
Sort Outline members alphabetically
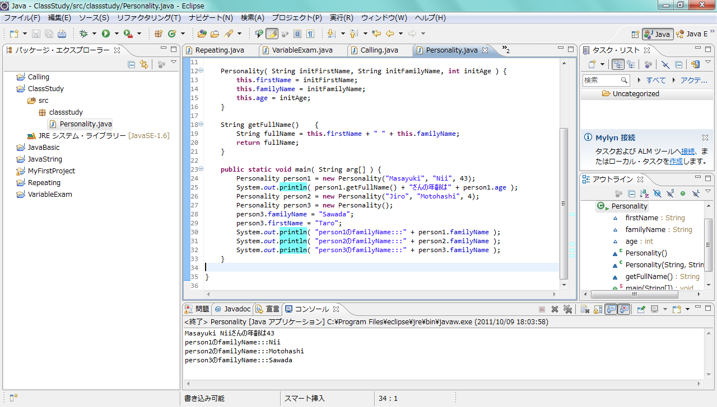644,193
